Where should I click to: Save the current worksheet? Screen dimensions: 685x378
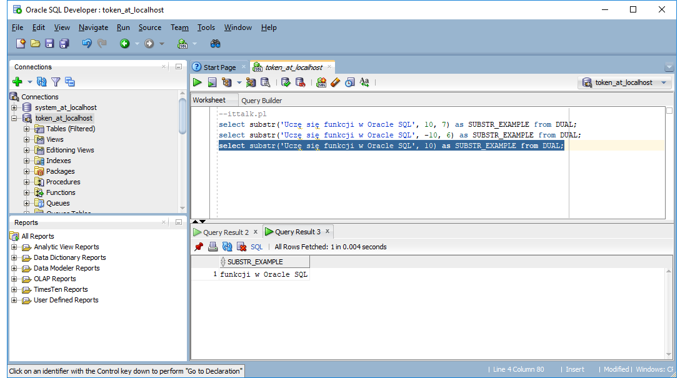coord(49,44)
